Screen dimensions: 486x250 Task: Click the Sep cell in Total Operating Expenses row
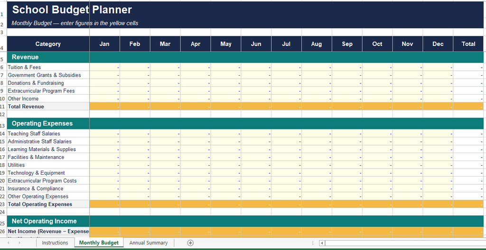pos(347,204)
